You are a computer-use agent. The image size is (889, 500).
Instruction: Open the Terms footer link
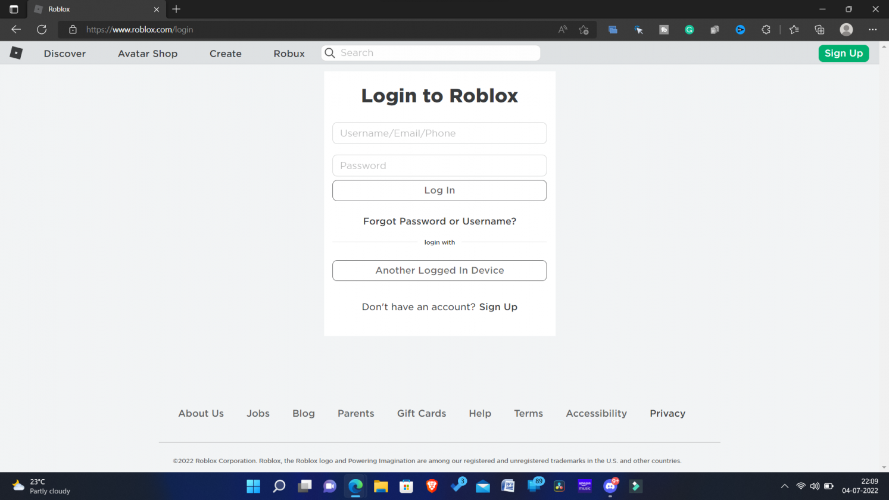tap(529, 413)
